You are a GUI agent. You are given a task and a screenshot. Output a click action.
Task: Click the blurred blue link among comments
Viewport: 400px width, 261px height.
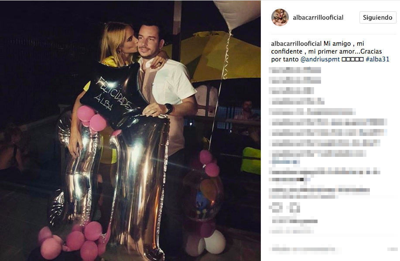pos(284,162)
